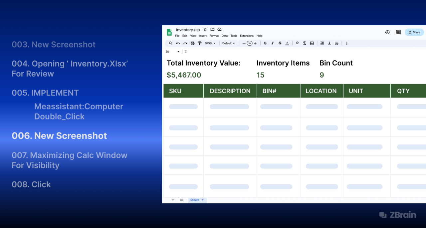Open the version history clock icon
The height and width of the screenshot is (228, 426).
[x=387, y=32]
